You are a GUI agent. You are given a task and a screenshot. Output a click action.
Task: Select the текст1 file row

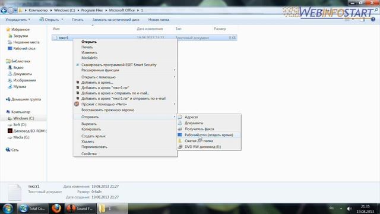(x=144, y=38)
